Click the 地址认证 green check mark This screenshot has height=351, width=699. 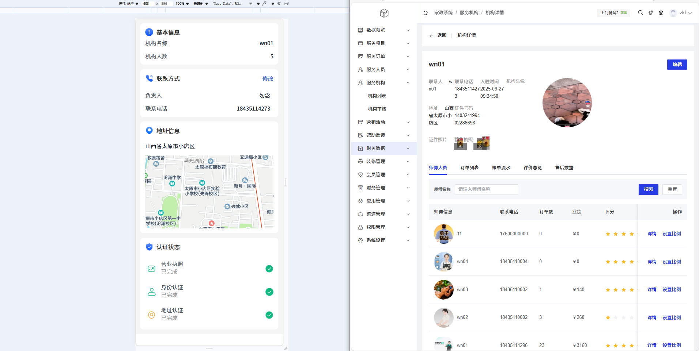(269, 315)
